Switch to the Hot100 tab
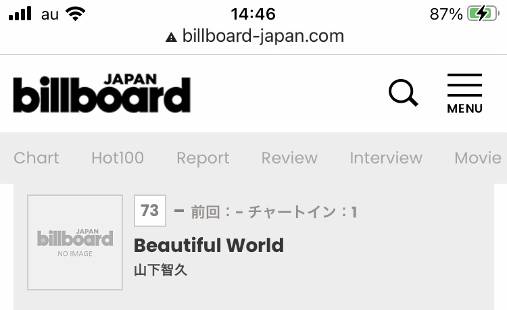The image size is (507, 310). click(118, 158)
